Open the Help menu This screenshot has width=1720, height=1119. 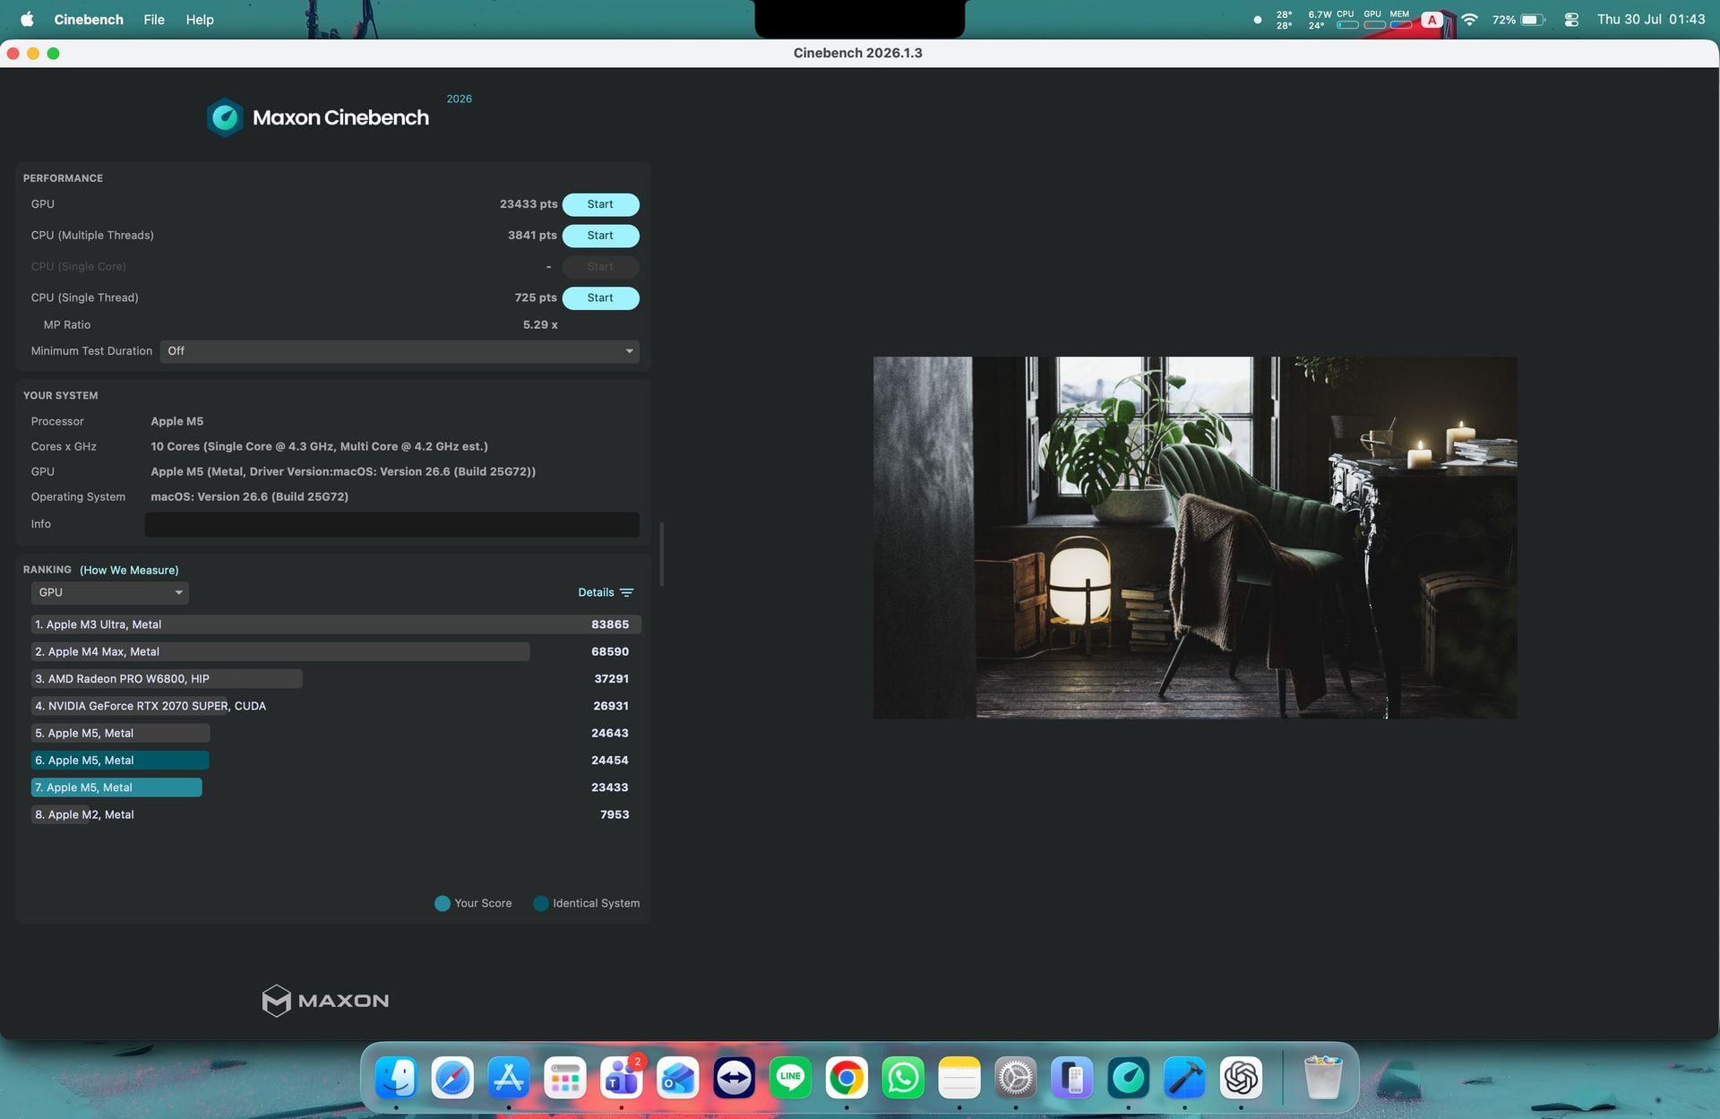(x=200, y=19)
